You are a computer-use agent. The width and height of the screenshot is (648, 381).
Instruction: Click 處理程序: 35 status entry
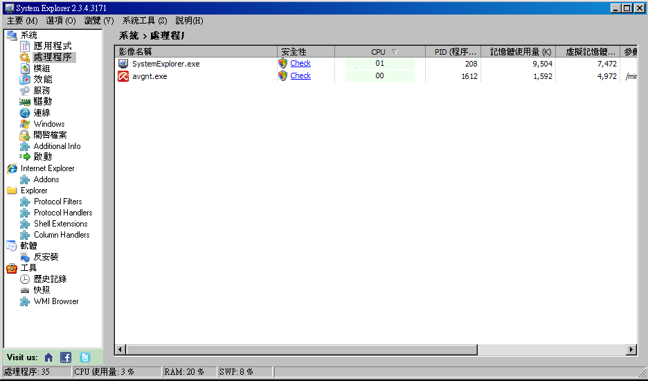tap(37, 371)
